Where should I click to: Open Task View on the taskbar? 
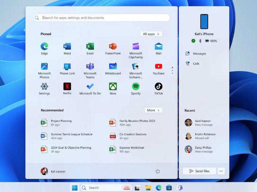137,188
